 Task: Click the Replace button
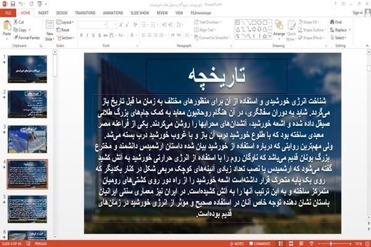[340, 30]
